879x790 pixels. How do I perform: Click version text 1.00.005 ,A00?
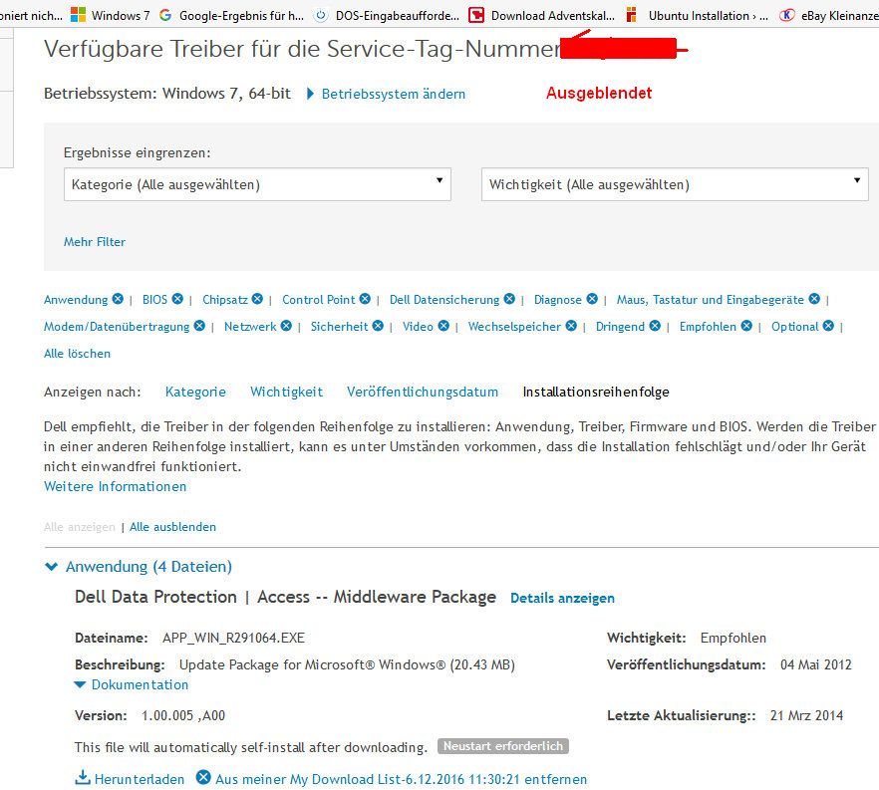click(183, 715)
